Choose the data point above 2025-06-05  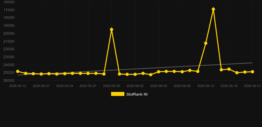coord(159,72)
